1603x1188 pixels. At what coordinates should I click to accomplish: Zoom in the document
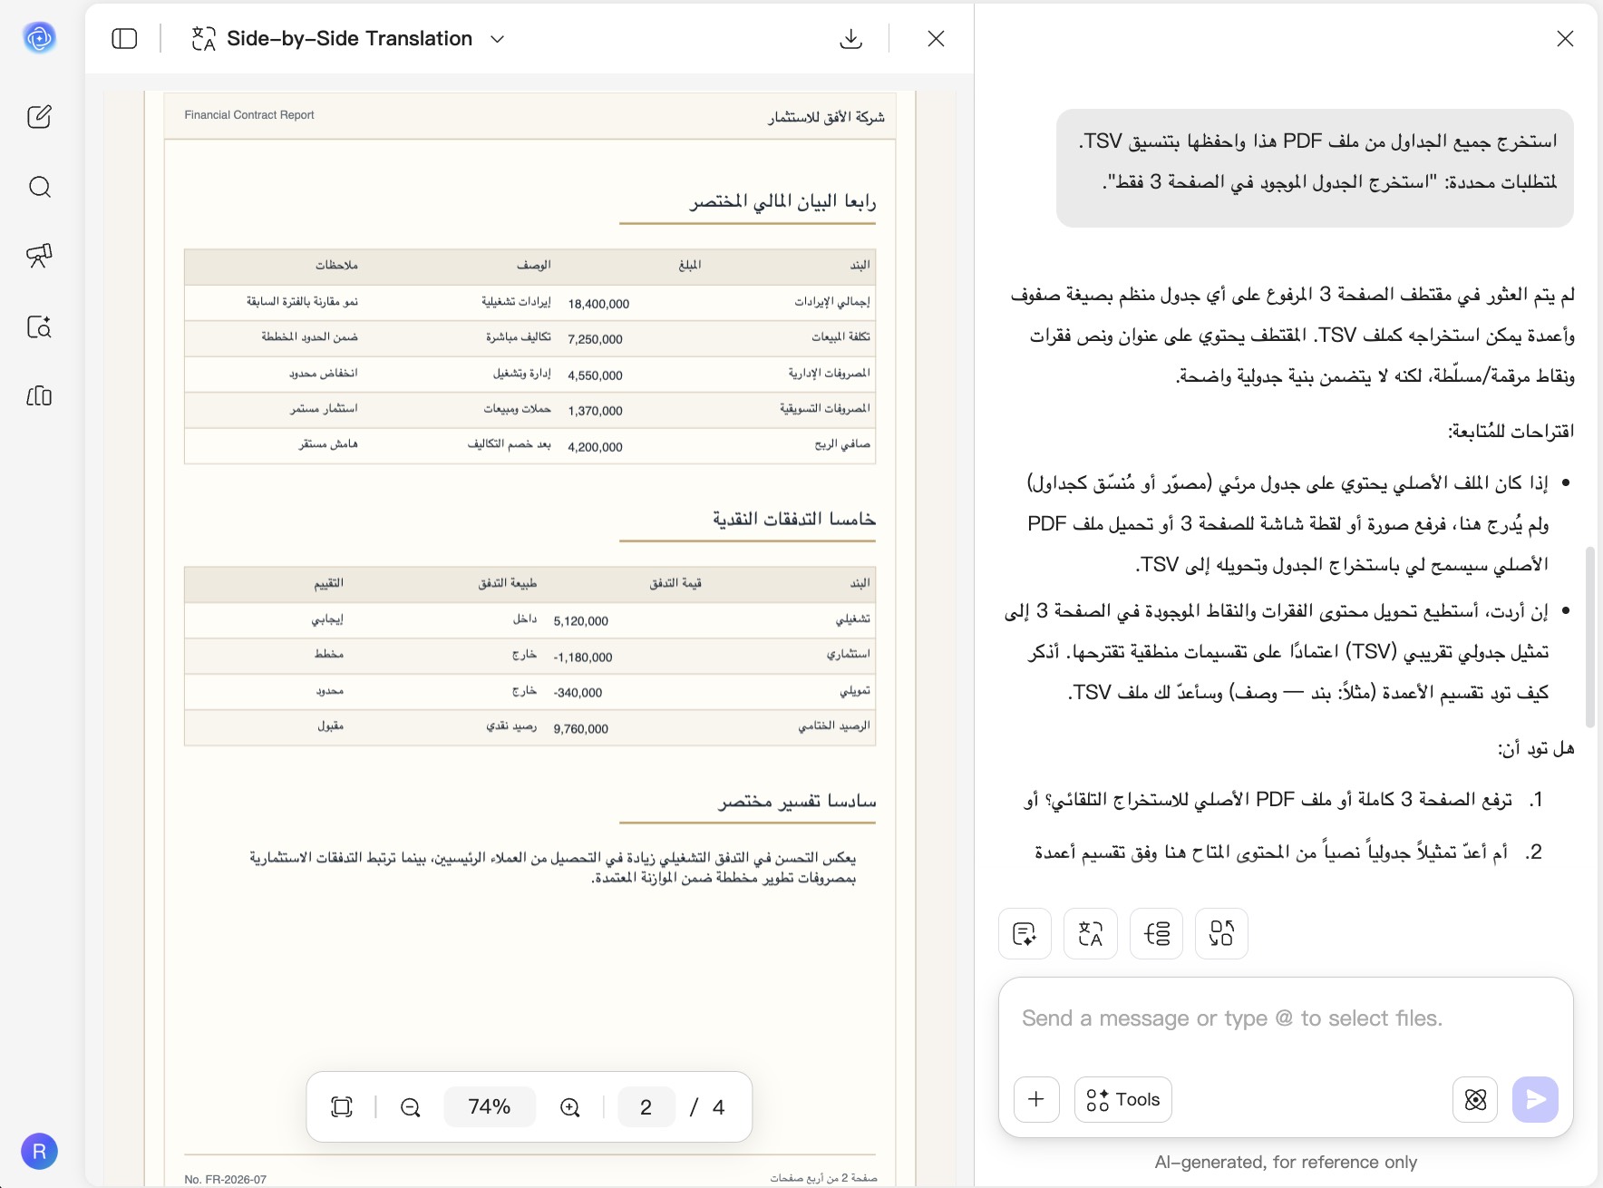[569, 1107]
